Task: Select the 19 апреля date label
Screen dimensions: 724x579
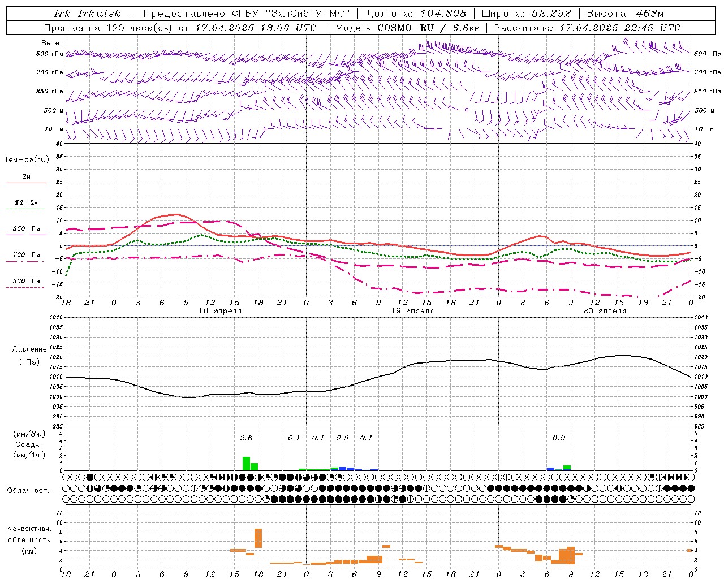Action: tap(412, 311)
